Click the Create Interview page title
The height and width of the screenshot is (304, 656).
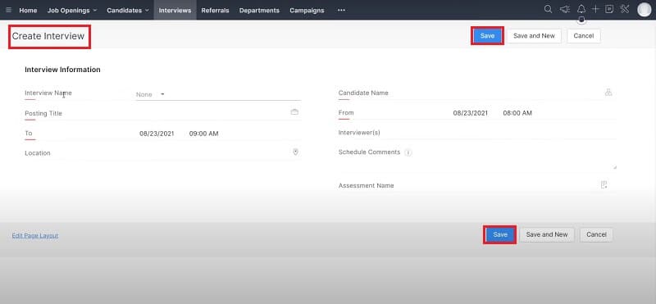coord(48,36)
